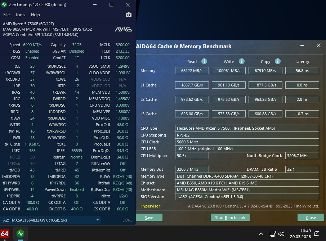
Task: Click the Read info icon in AIDA64
Action: point(204,61)
